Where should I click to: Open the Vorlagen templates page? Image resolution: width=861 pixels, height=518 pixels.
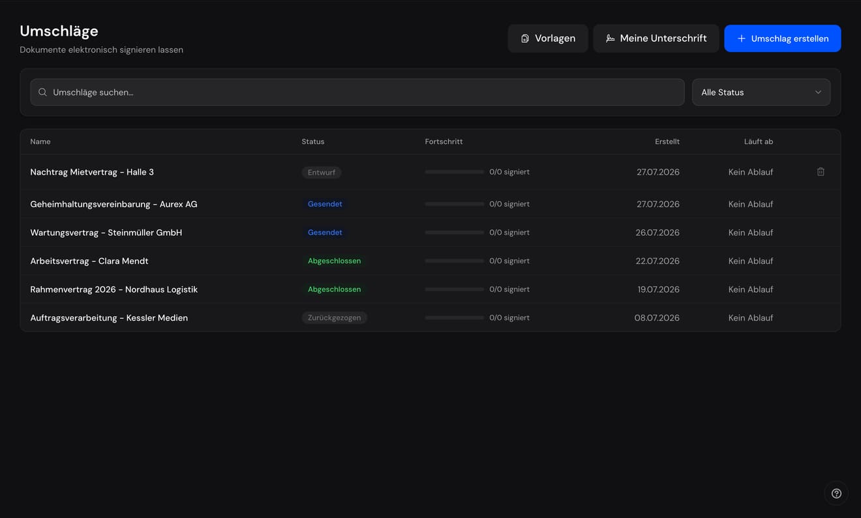coord(548,38)
